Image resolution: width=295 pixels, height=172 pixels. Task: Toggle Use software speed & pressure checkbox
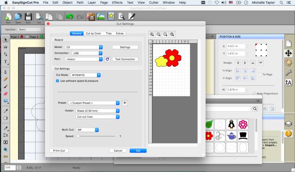click(x=57, y=81)
